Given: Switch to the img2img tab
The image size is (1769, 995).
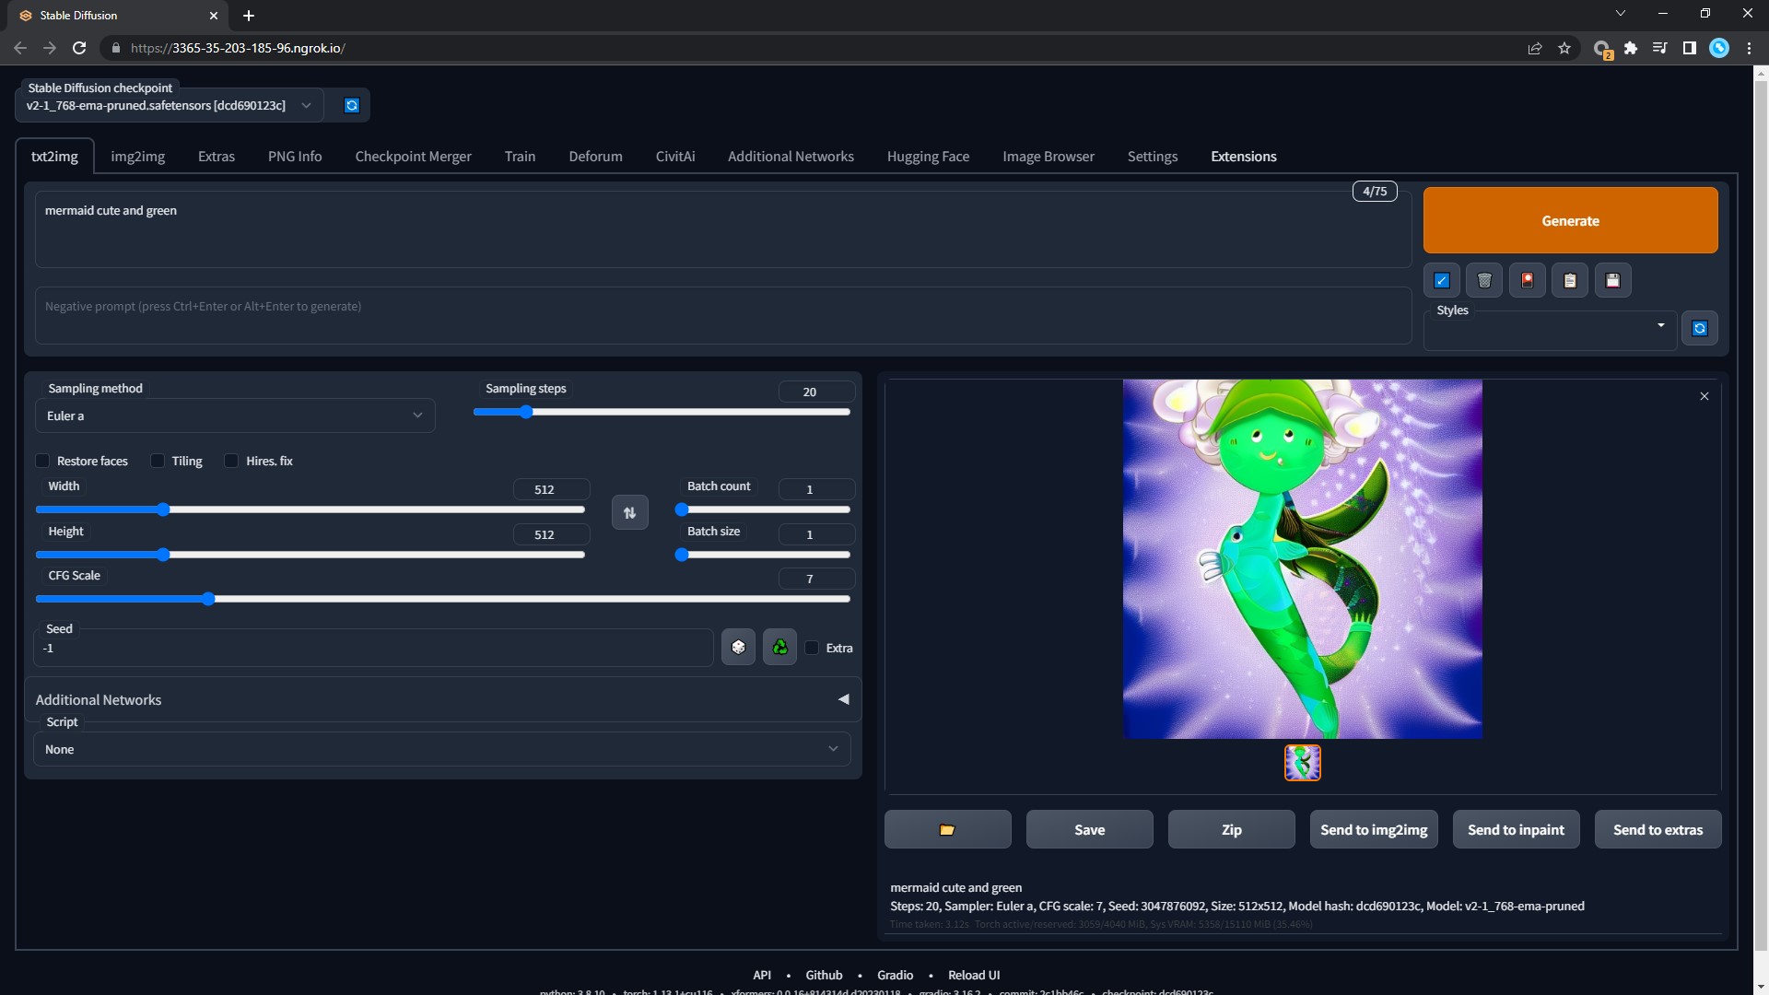Looking at the screenshot, I should [137, 157].
